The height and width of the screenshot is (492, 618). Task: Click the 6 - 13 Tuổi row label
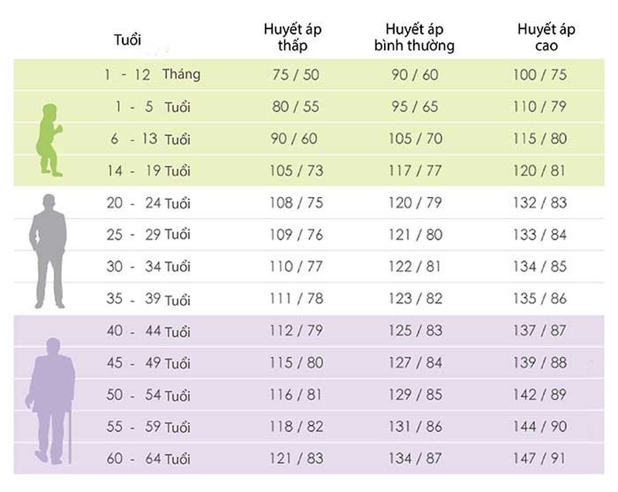click(150, 139)
